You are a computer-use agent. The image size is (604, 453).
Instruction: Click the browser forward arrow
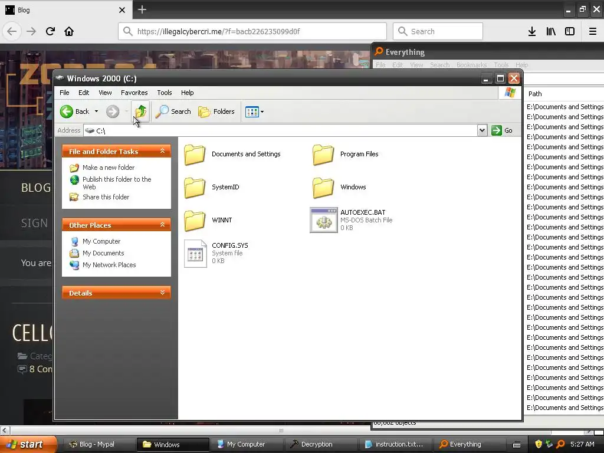(x=31, y=31)
